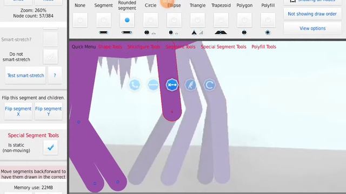The width and height of the screenshot is (346, 194).
Task: Tap the highlighted X-to-node hexagon icon
Action: tap(172, 85)
